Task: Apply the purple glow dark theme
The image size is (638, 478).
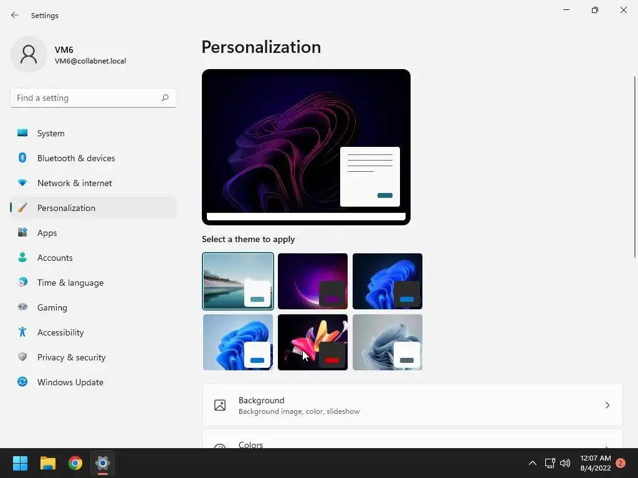Action: pyautogui.click(x=313, y=281)
